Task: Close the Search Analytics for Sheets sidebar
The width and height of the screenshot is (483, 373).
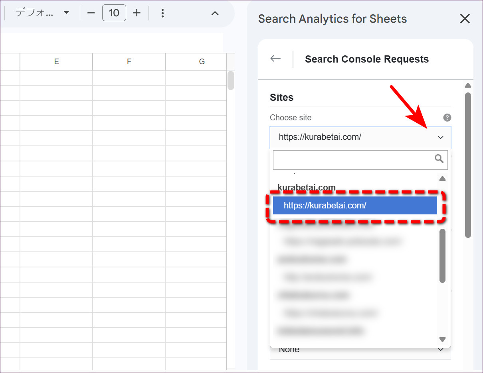Action: pos(465,19)
